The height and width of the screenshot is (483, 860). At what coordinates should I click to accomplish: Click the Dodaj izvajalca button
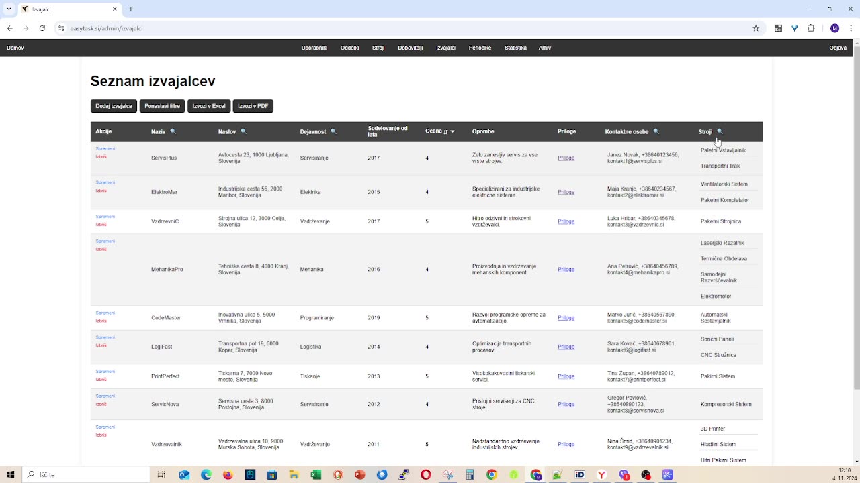[x=114, y=106]
